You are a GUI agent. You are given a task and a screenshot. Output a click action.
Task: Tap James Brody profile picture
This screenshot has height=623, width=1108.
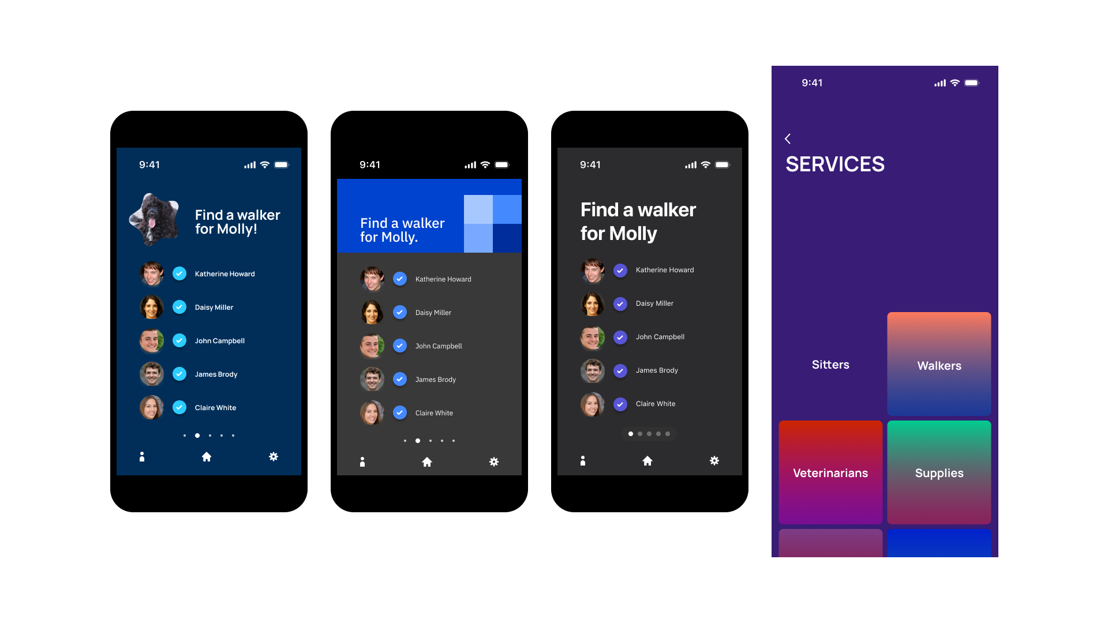(x=150, y=373)
